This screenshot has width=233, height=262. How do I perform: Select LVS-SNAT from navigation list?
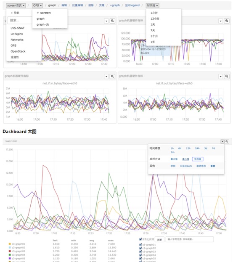pos(18,28)
